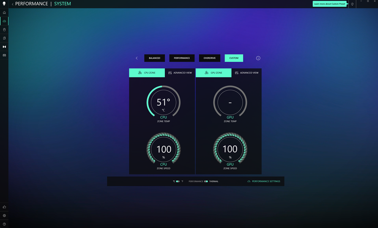Close the Alienware Command Center window
This screenshot has width=378, height=228.
pyautogui.click(x=375, y=1)
